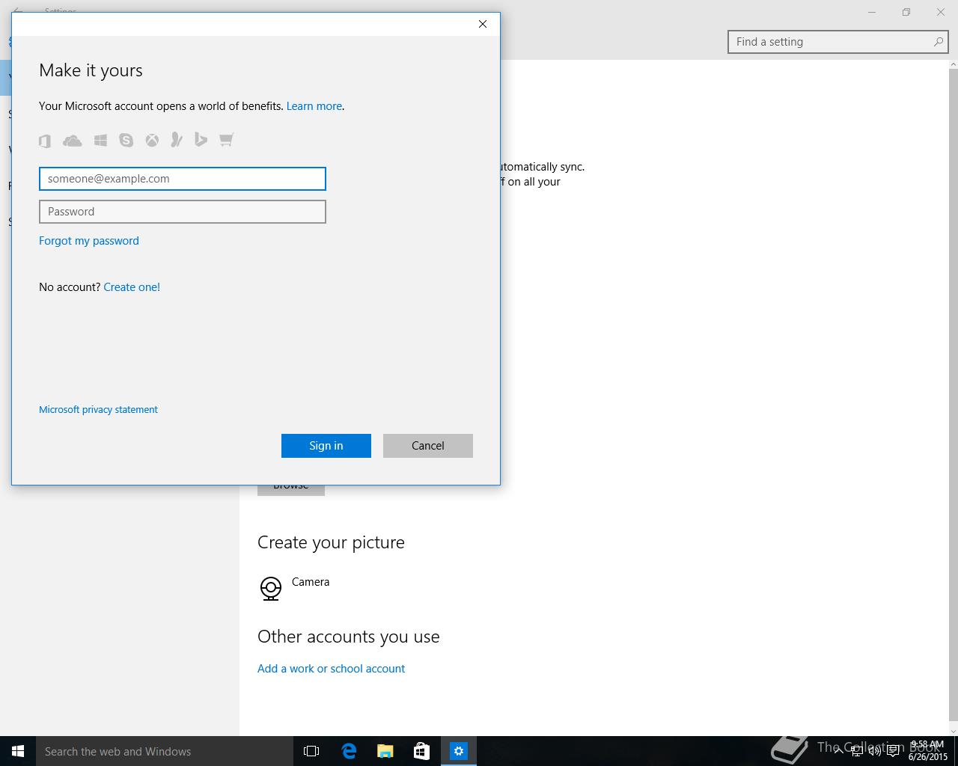Close the Make it yours dialog

[483, 24]
